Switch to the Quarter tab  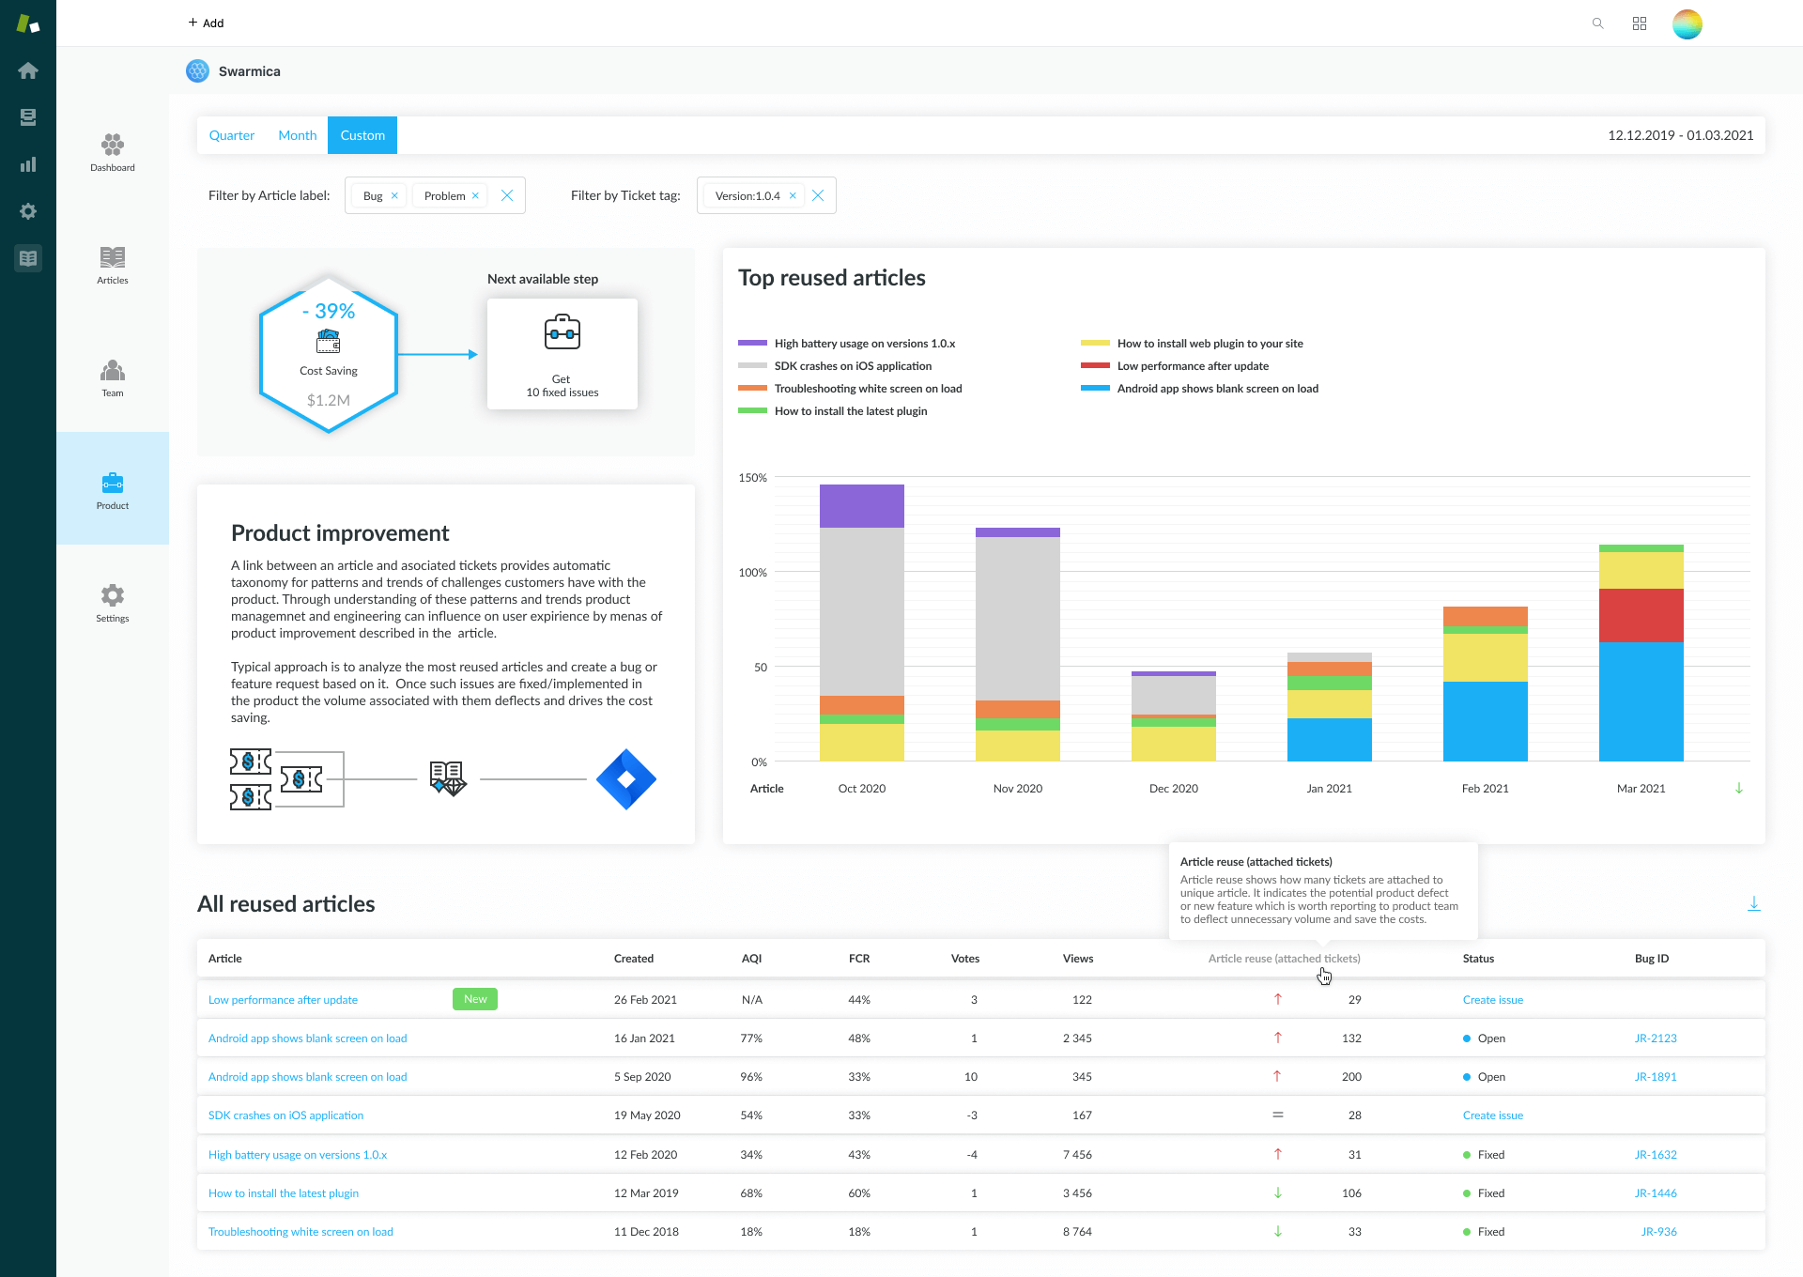coord(232,135)
